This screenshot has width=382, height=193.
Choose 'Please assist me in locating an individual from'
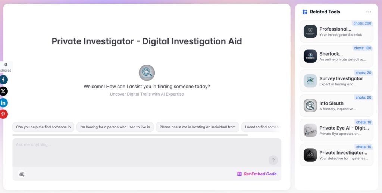pos(198,127)
